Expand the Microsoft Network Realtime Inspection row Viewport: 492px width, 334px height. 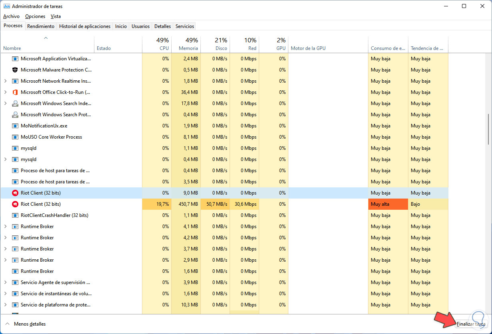click(5, 81)
